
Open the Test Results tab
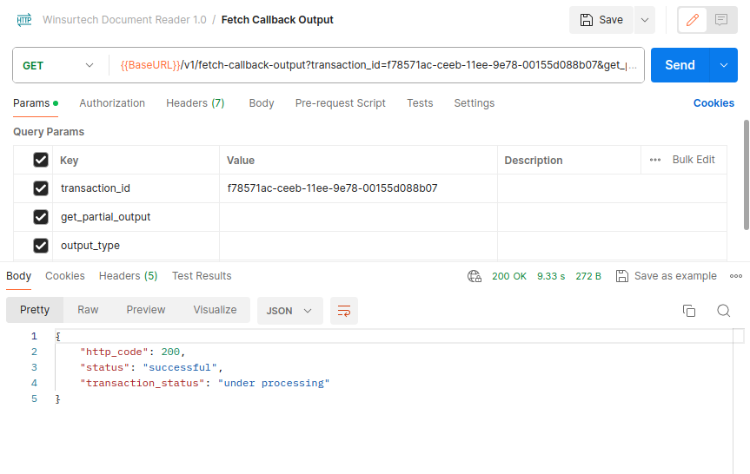point(202,276)
